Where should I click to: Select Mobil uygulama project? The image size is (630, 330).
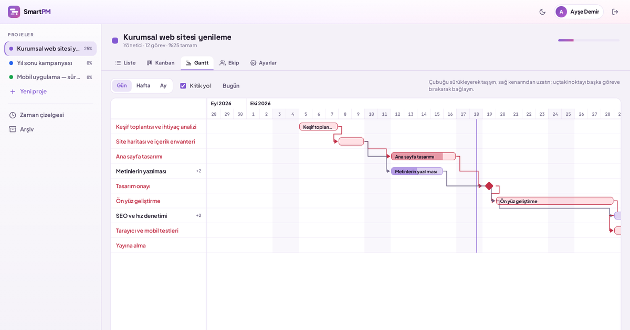[x=50, y=77]
